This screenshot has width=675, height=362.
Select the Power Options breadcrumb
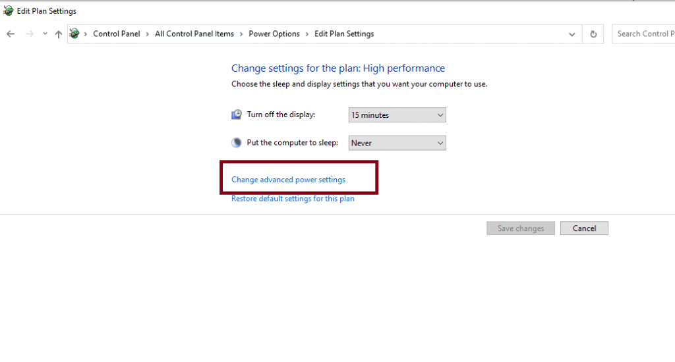coord(274,34)
